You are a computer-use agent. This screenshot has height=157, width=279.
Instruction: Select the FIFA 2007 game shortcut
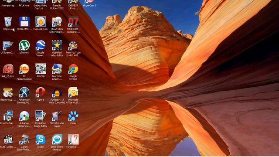click(x=73, y=22)
